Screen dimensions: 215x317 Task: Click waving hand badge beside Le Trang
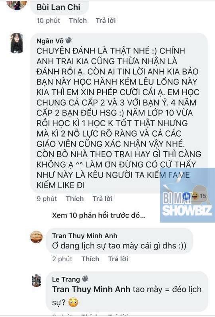(x=85, y=279)
